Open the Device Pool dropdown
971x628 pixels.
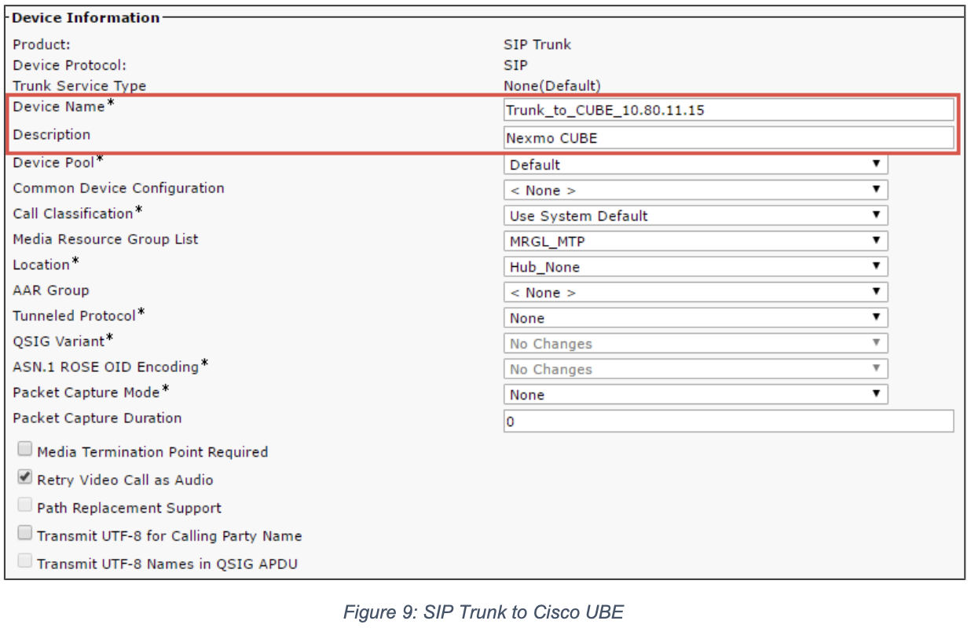click(694, 164)
